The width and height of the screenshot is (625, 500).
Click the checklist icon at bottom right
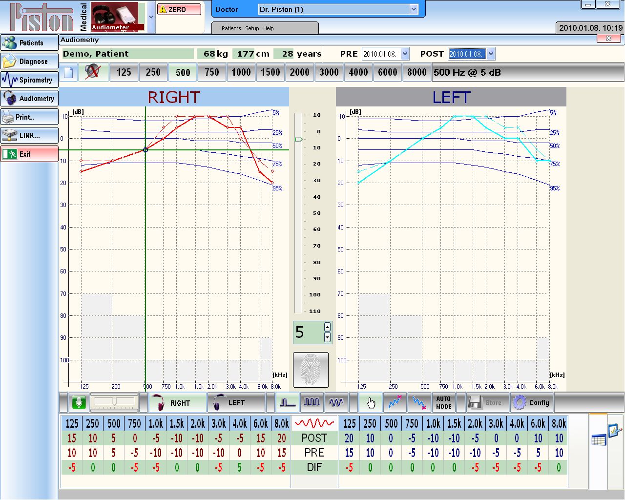(615, 430)
